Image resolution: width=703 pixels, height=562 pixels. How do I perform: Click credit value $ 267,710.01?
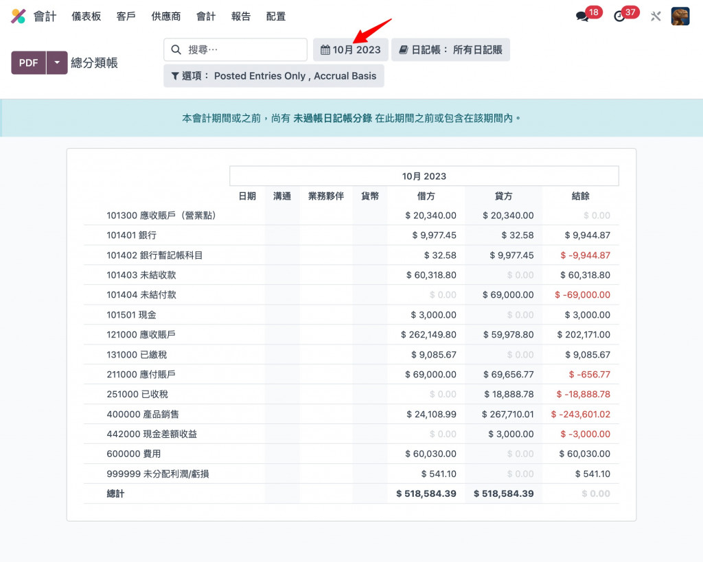click(508, 414)
